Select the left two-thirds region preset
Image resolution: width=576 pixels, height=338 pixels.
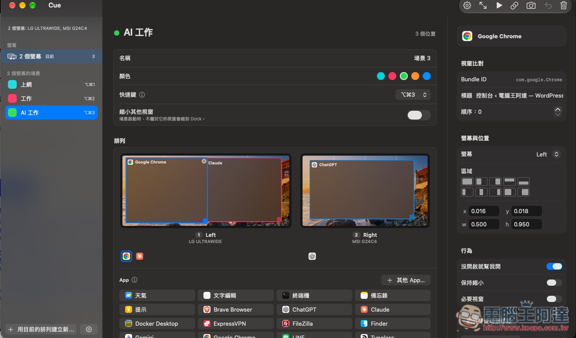pos(510,192)
